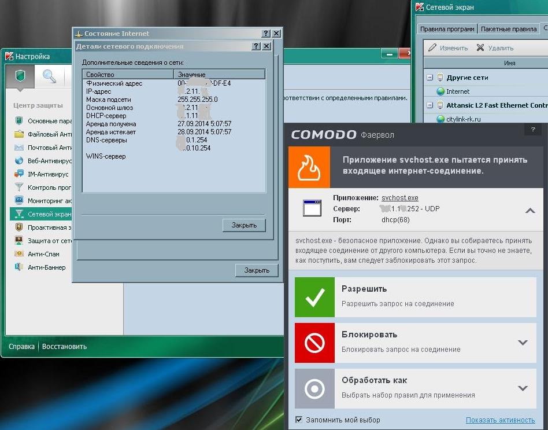
Task: Expand the Обработать как options chevron
Action: (x=523, y=388)
